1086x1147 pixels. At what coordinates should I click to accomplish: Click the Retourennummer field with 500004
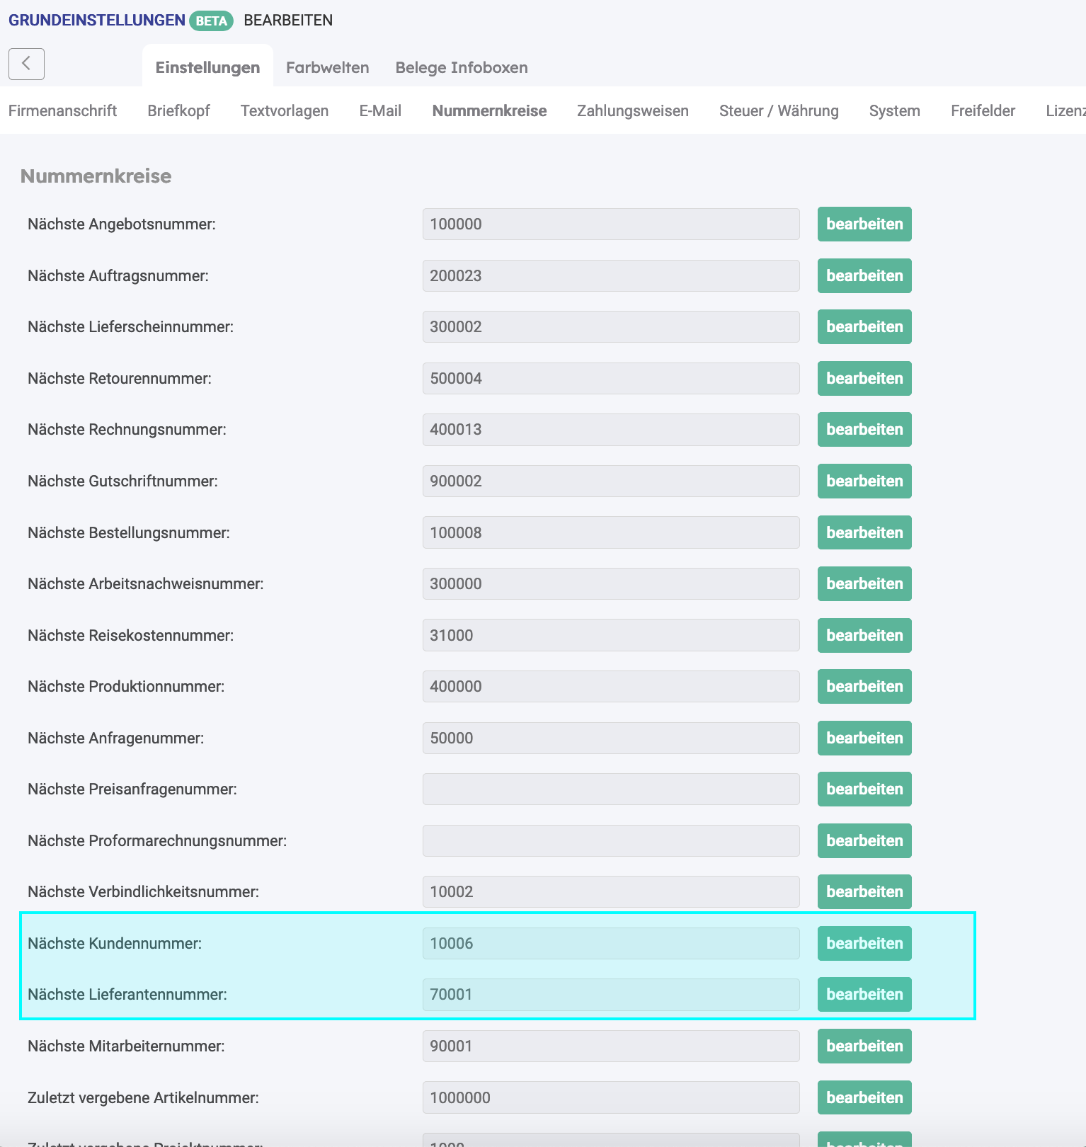pos(610,378)
